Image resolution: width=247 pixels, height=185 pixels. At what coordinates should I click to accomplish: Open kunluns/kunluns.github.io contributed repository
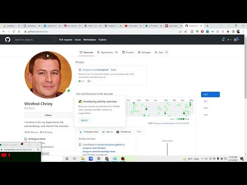tap(111, 145)
